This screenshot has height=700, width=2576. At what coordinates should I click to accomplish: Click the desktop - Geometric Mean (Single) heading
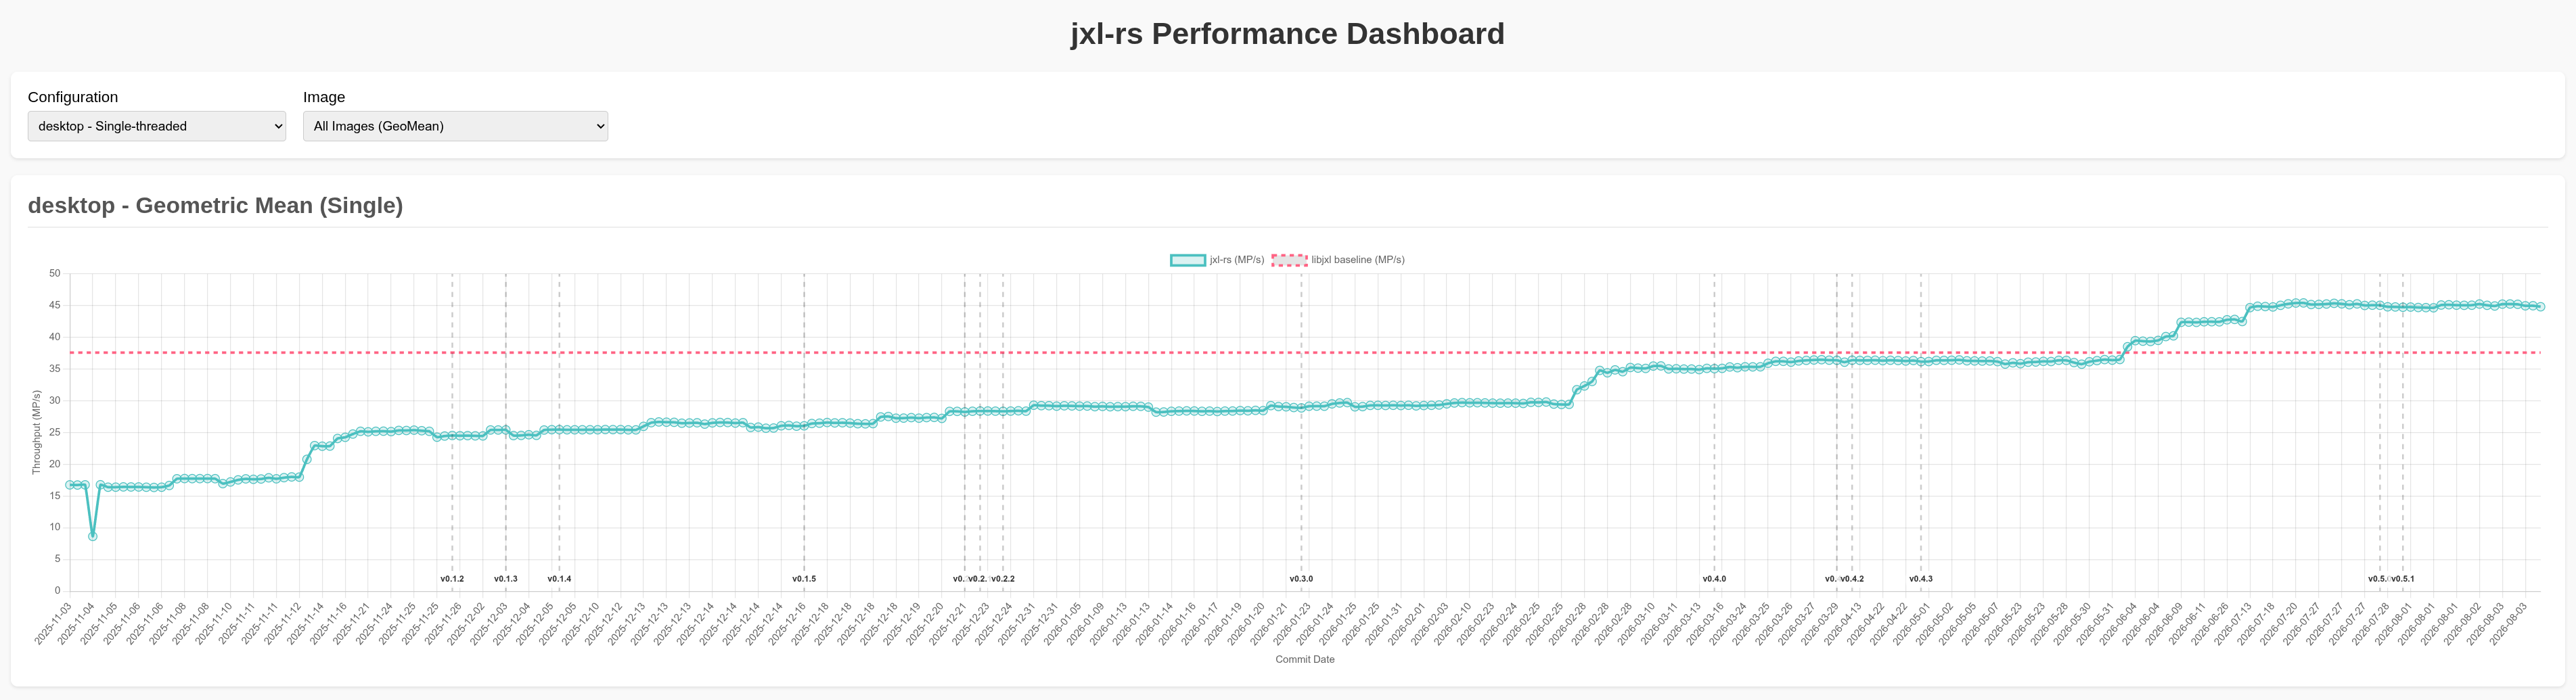pyautogui.click(x=215, y=205)
